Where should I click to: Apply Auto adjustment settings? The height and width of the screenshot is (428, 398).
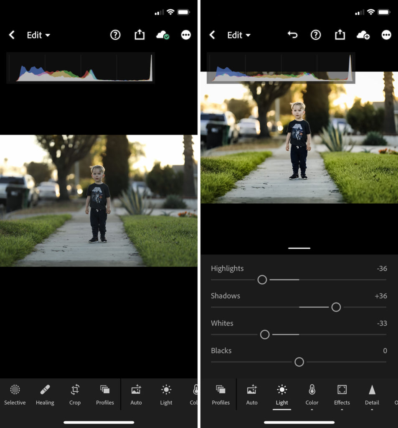click(252, 395)
